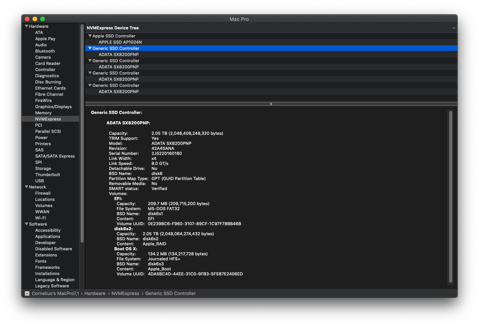
Task: Click the revision value 42A4SANA
Action: click(163, 148)
